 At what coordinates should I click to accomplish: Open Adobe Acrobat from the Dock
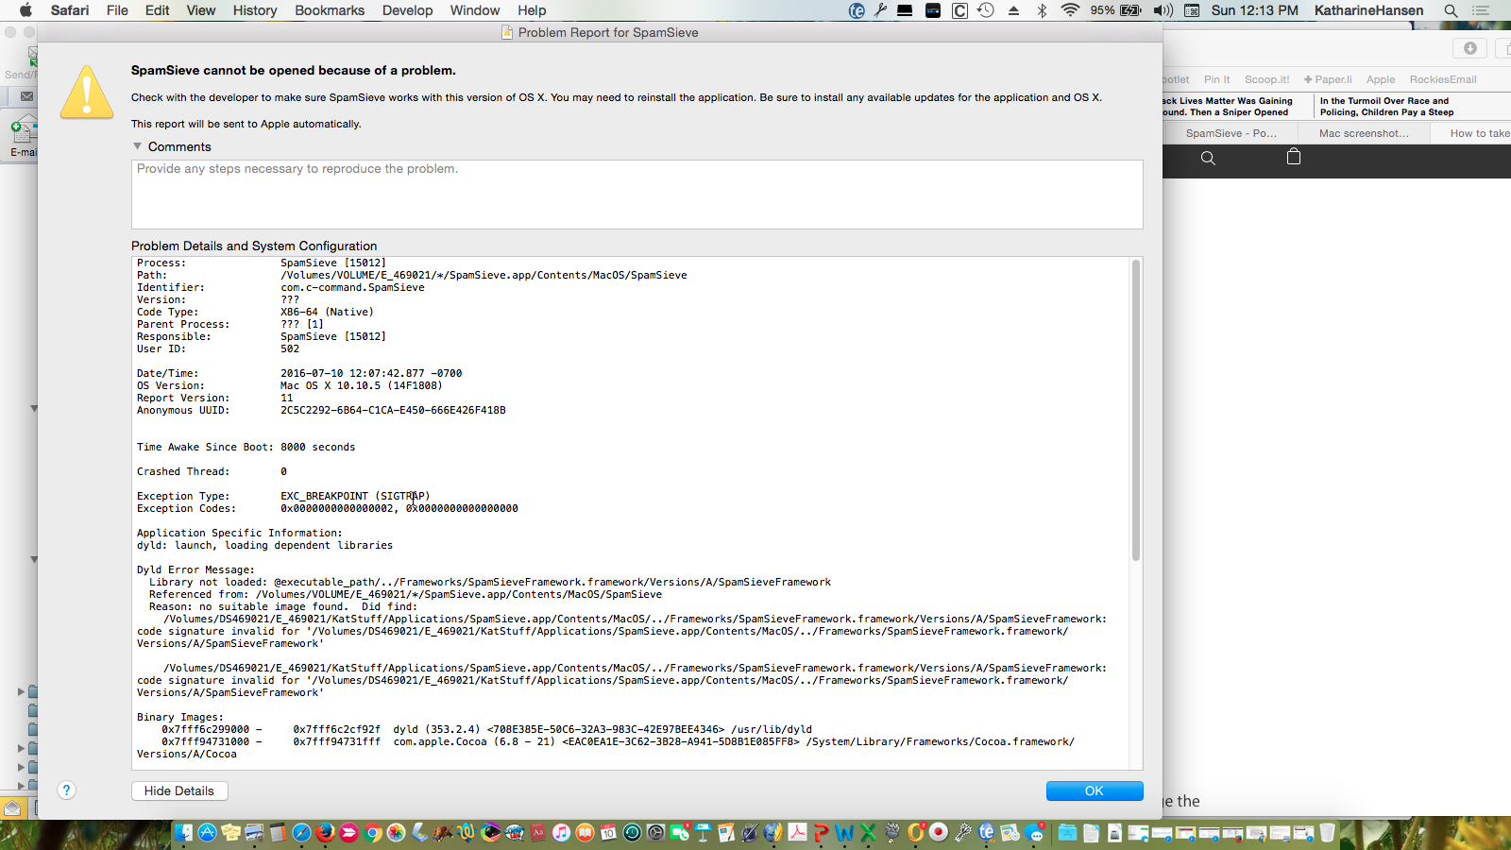click(x=797, y=832)
